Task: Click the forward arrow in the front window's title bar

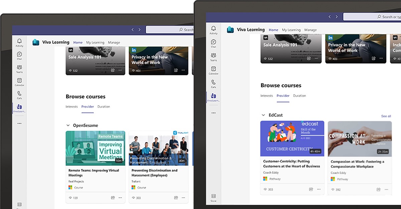Action: 337,17
